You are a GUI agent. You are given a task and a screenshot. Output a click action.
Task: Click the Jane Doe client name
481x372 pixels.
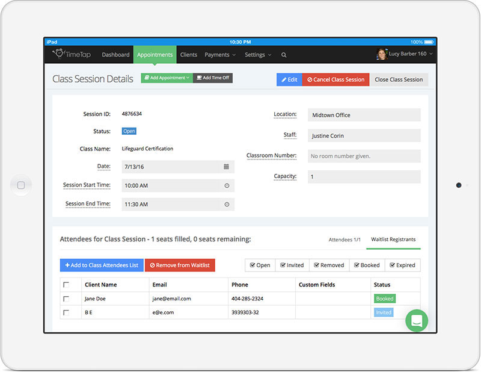[x=95, y=299]
